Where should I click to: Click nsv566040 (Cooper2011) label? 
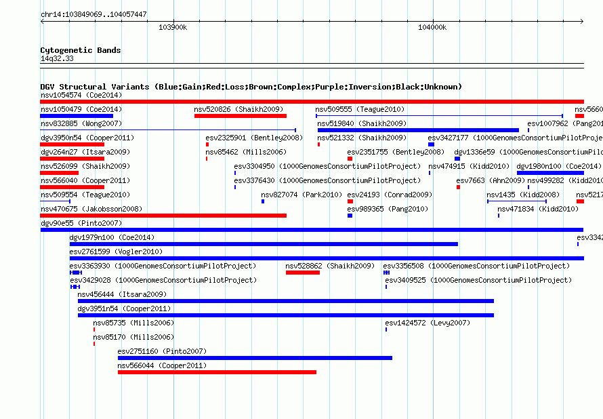(85, 180)
